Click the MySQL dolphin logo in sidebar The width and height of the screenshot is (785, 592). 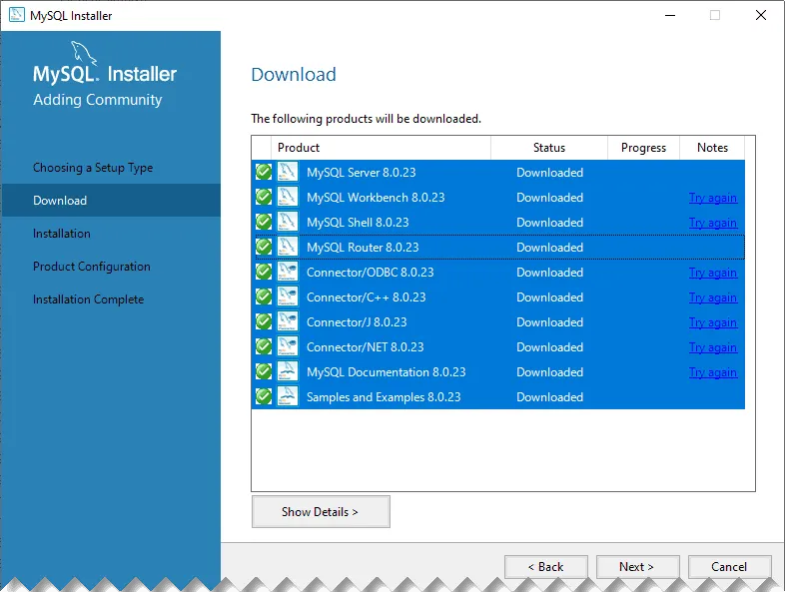click(83, 52)
